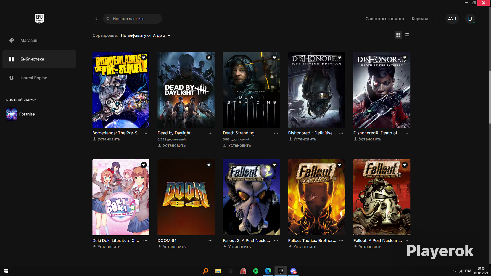This screenshot has width=491, height=276.
Task: Open options menu for Dead by Daylight
Action: [210, 133]
